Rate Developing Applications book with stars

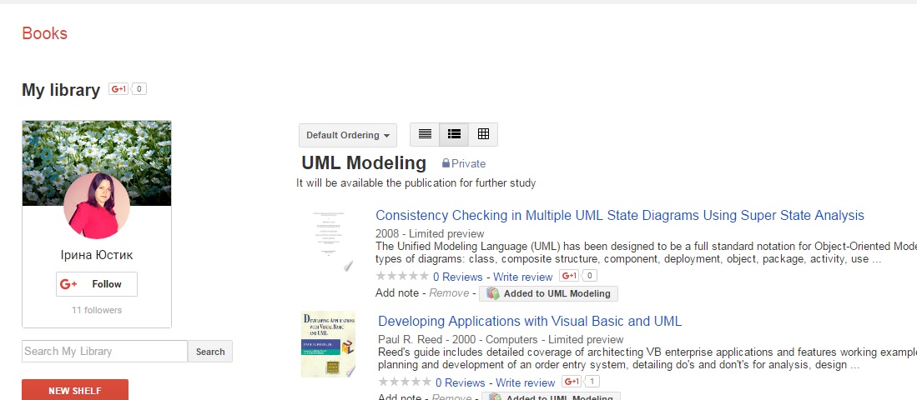coord(405,382)
